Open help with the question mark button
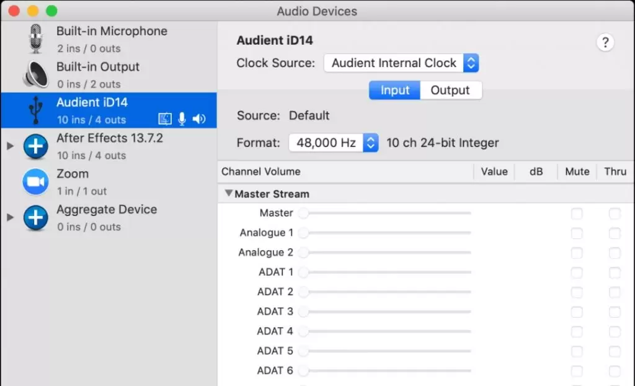635x386 pixels. 605,42
